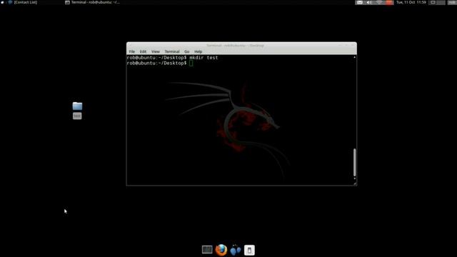457x257 pixels.
Task: Click the mail envelope tray icon
Action: pos(359,2)
